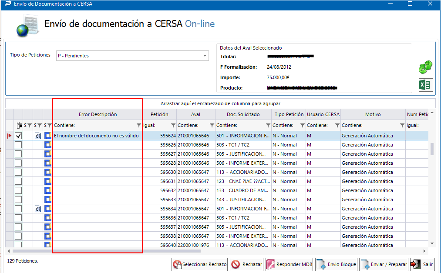This screenshot has height=273, width=441.
Task: Sort by the Usuario CERSA column header
Action: pos(323,115)
